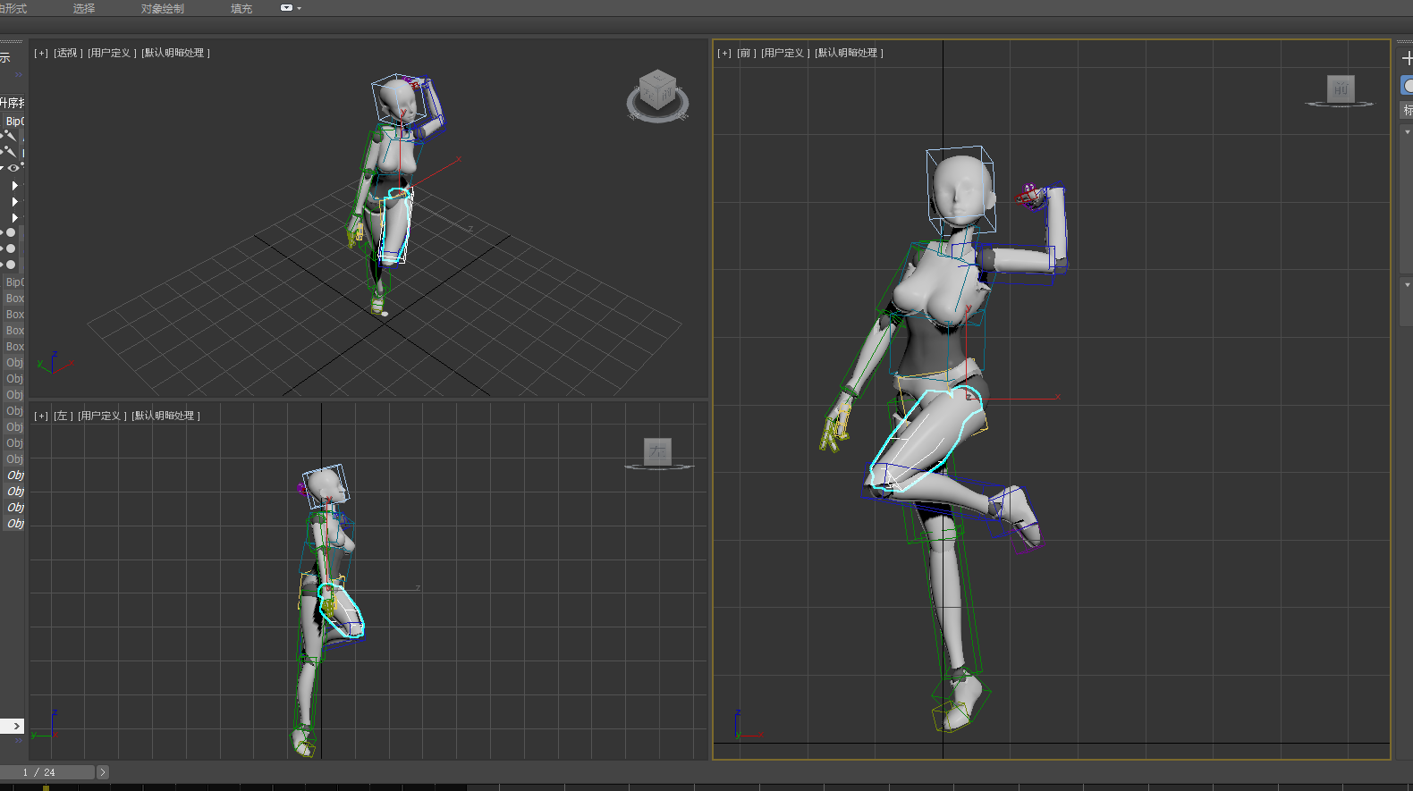
Task: Open the 填充 ribbon tab
Action: (x=241, y=8)
